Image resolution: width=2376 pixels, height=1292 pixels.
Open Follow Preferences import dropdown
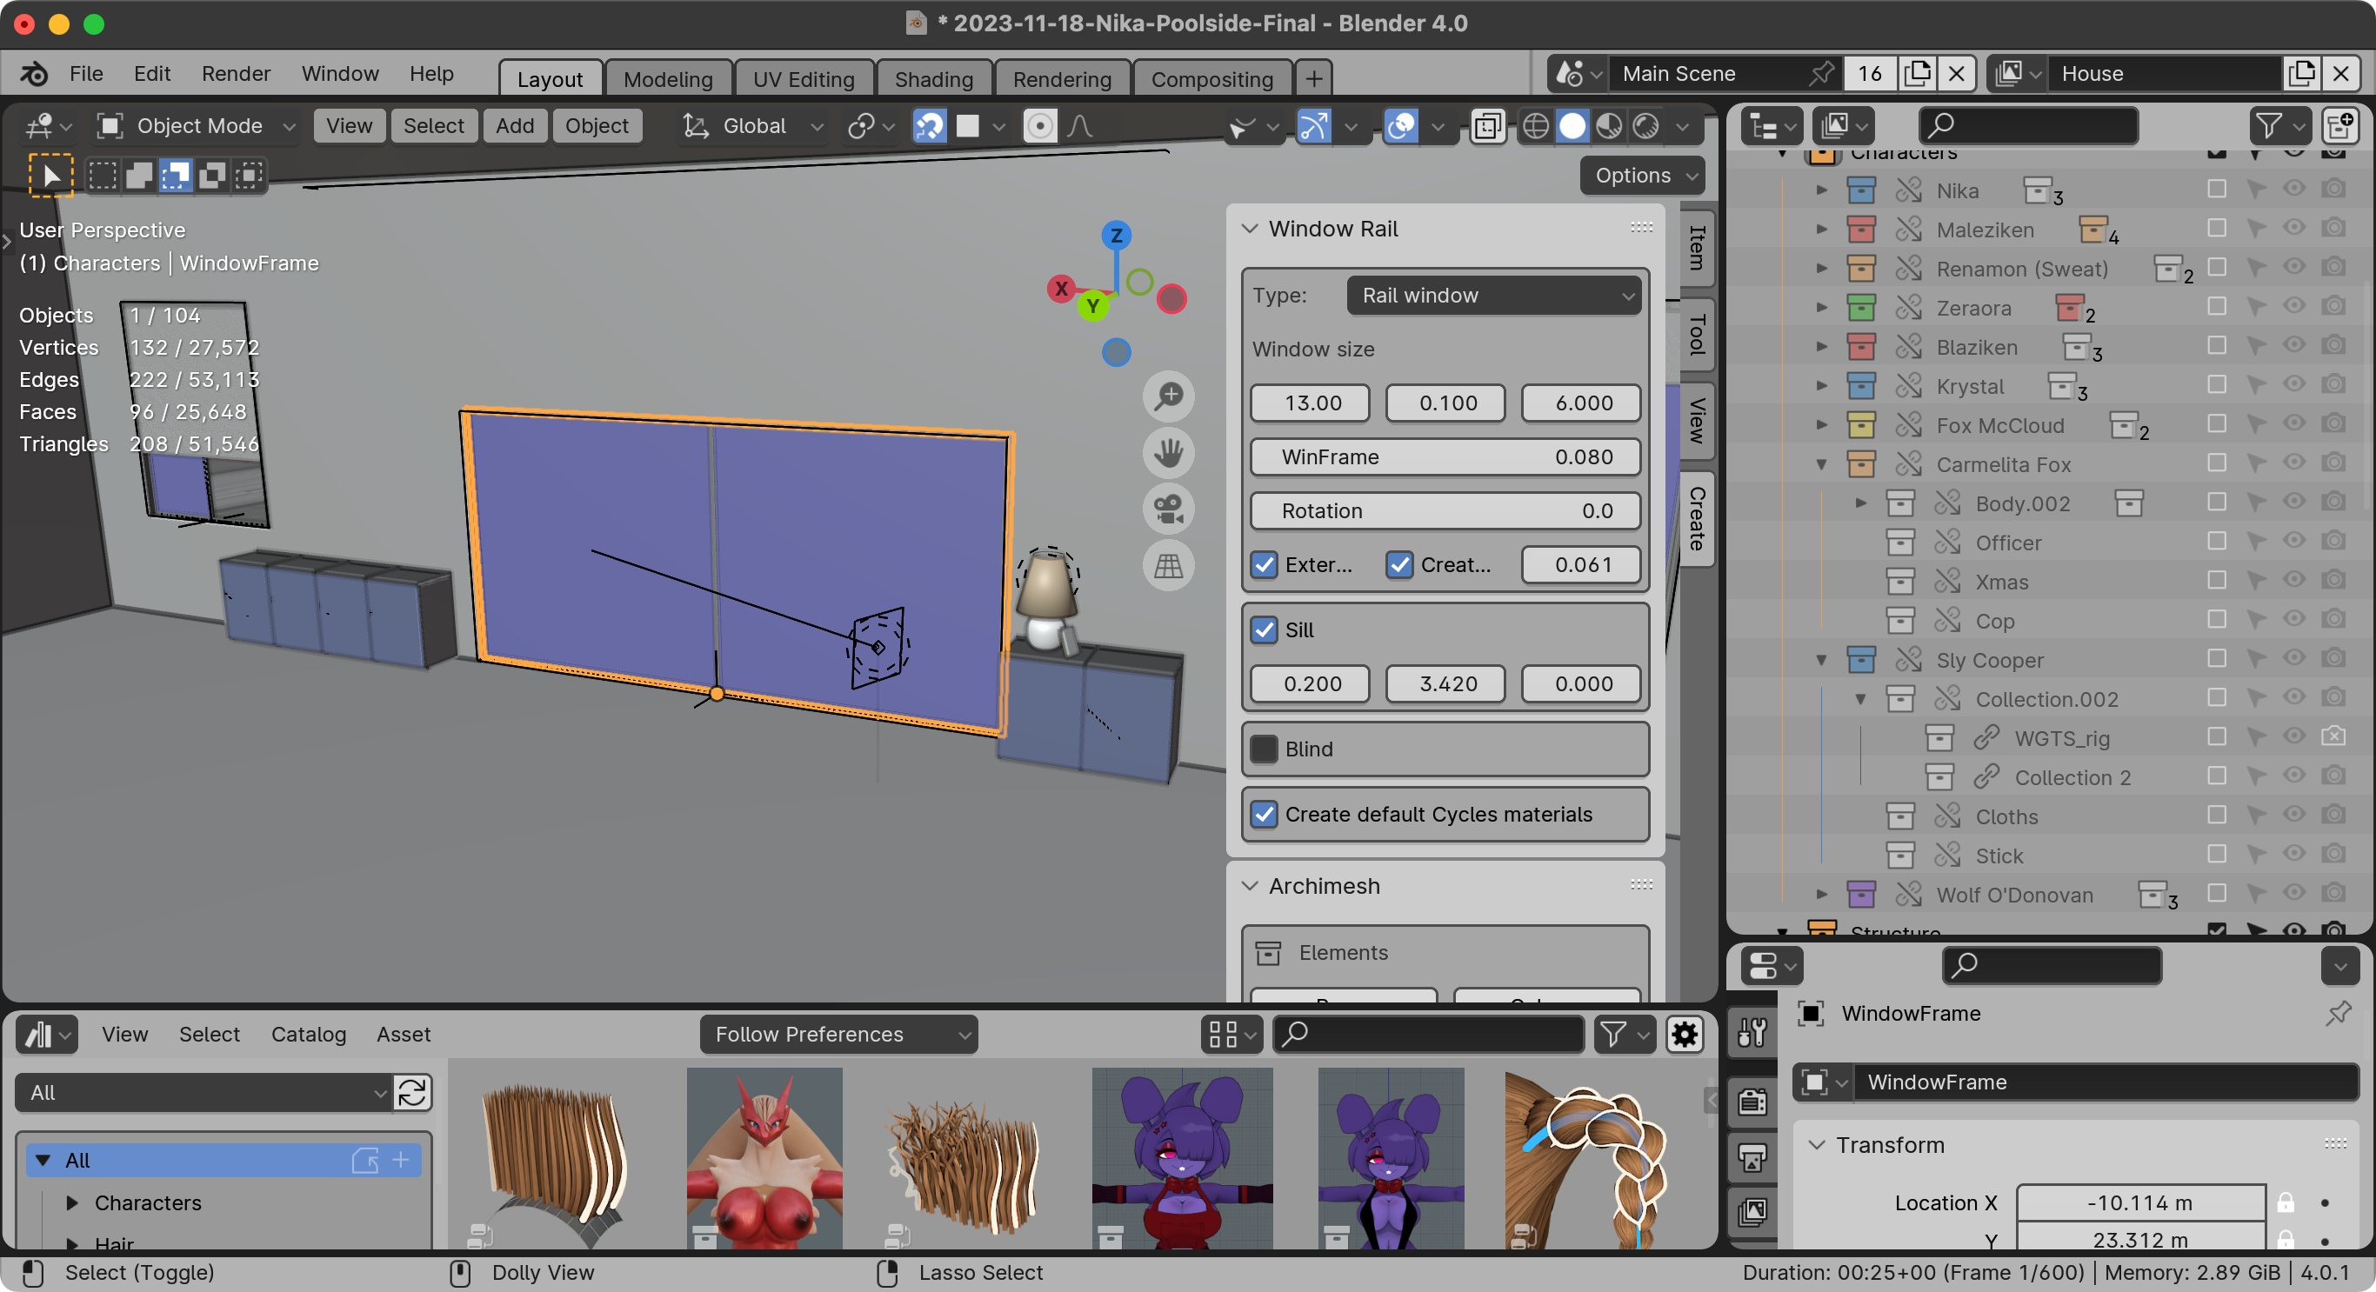[838, 1035]
